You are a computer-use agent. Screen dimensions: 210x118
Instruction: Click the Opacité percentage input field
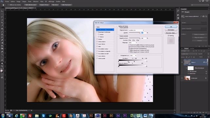coord(144,33)
